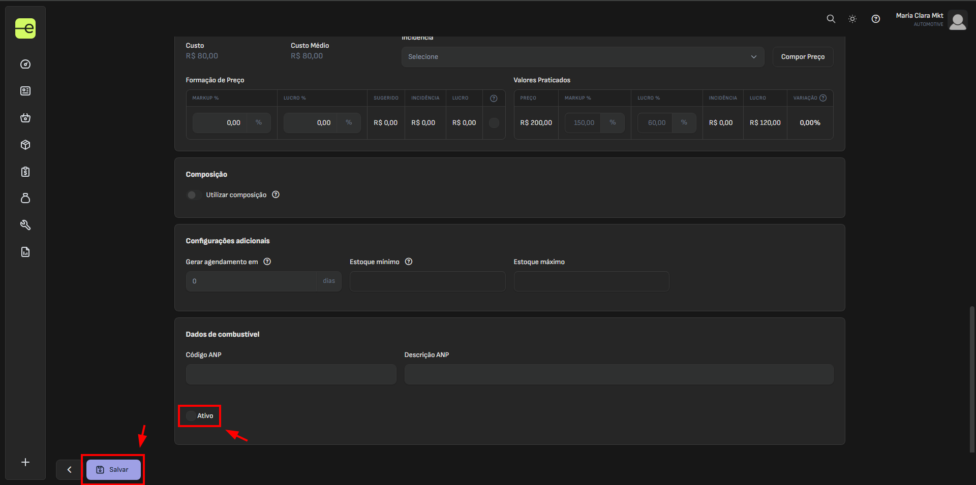Click help icon in Formação de Preço header

(x=494, y=98)
